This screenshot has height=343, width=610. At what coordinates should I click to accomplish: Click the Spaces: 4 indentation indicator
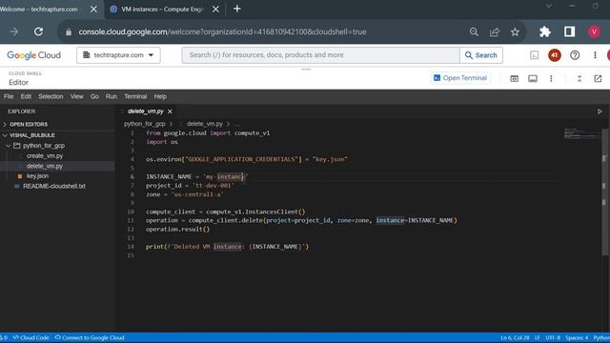[577, 338]
